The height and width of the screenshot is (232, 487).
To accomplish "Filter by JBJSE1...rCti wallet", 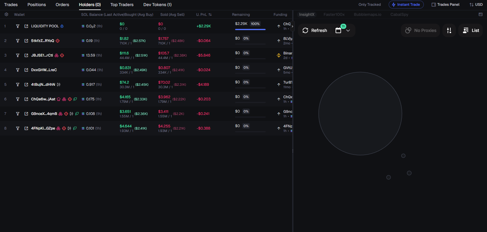I will coord(18,55).
